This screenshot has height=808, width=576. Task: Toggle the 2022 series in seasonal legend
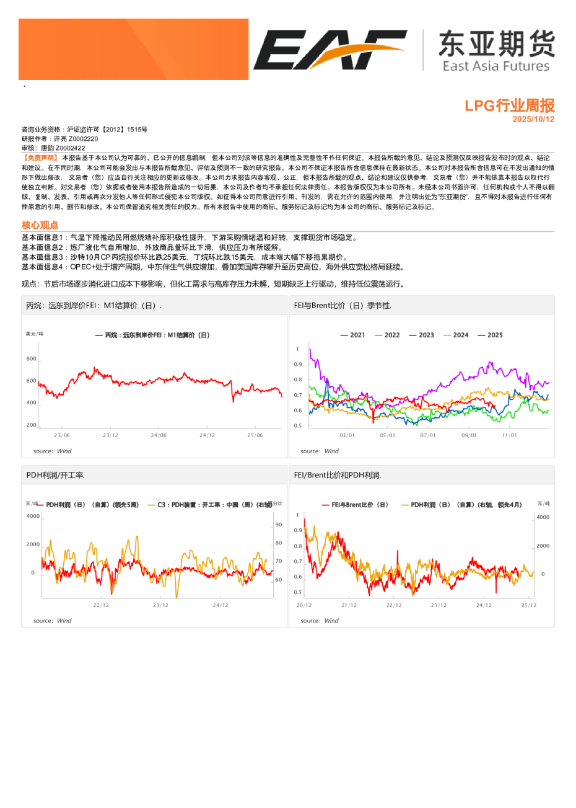coord(387,335)
